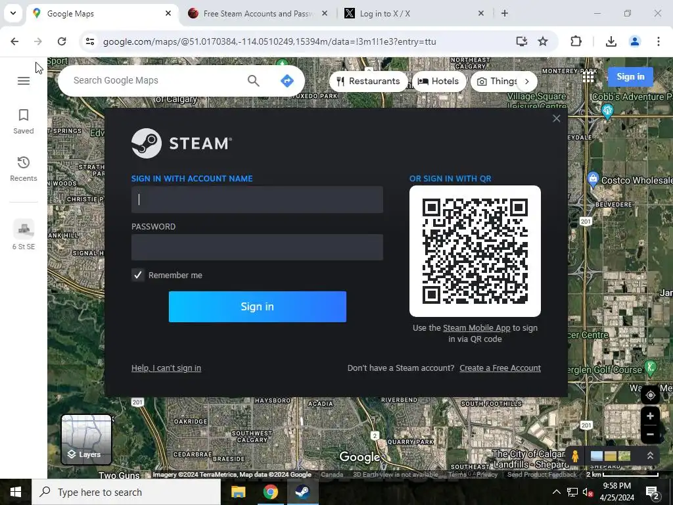Open the Terms link on the map footer

pyautogui.click(x=457, y=475)
